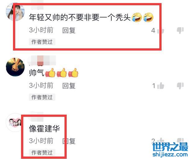This screenshot has width=191, height=159.
Task: Dislike the 帅气 comment
Action: tap(180, 86)
